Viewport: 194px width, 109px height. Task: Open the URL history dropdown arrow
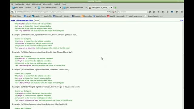tap(107, 12)
